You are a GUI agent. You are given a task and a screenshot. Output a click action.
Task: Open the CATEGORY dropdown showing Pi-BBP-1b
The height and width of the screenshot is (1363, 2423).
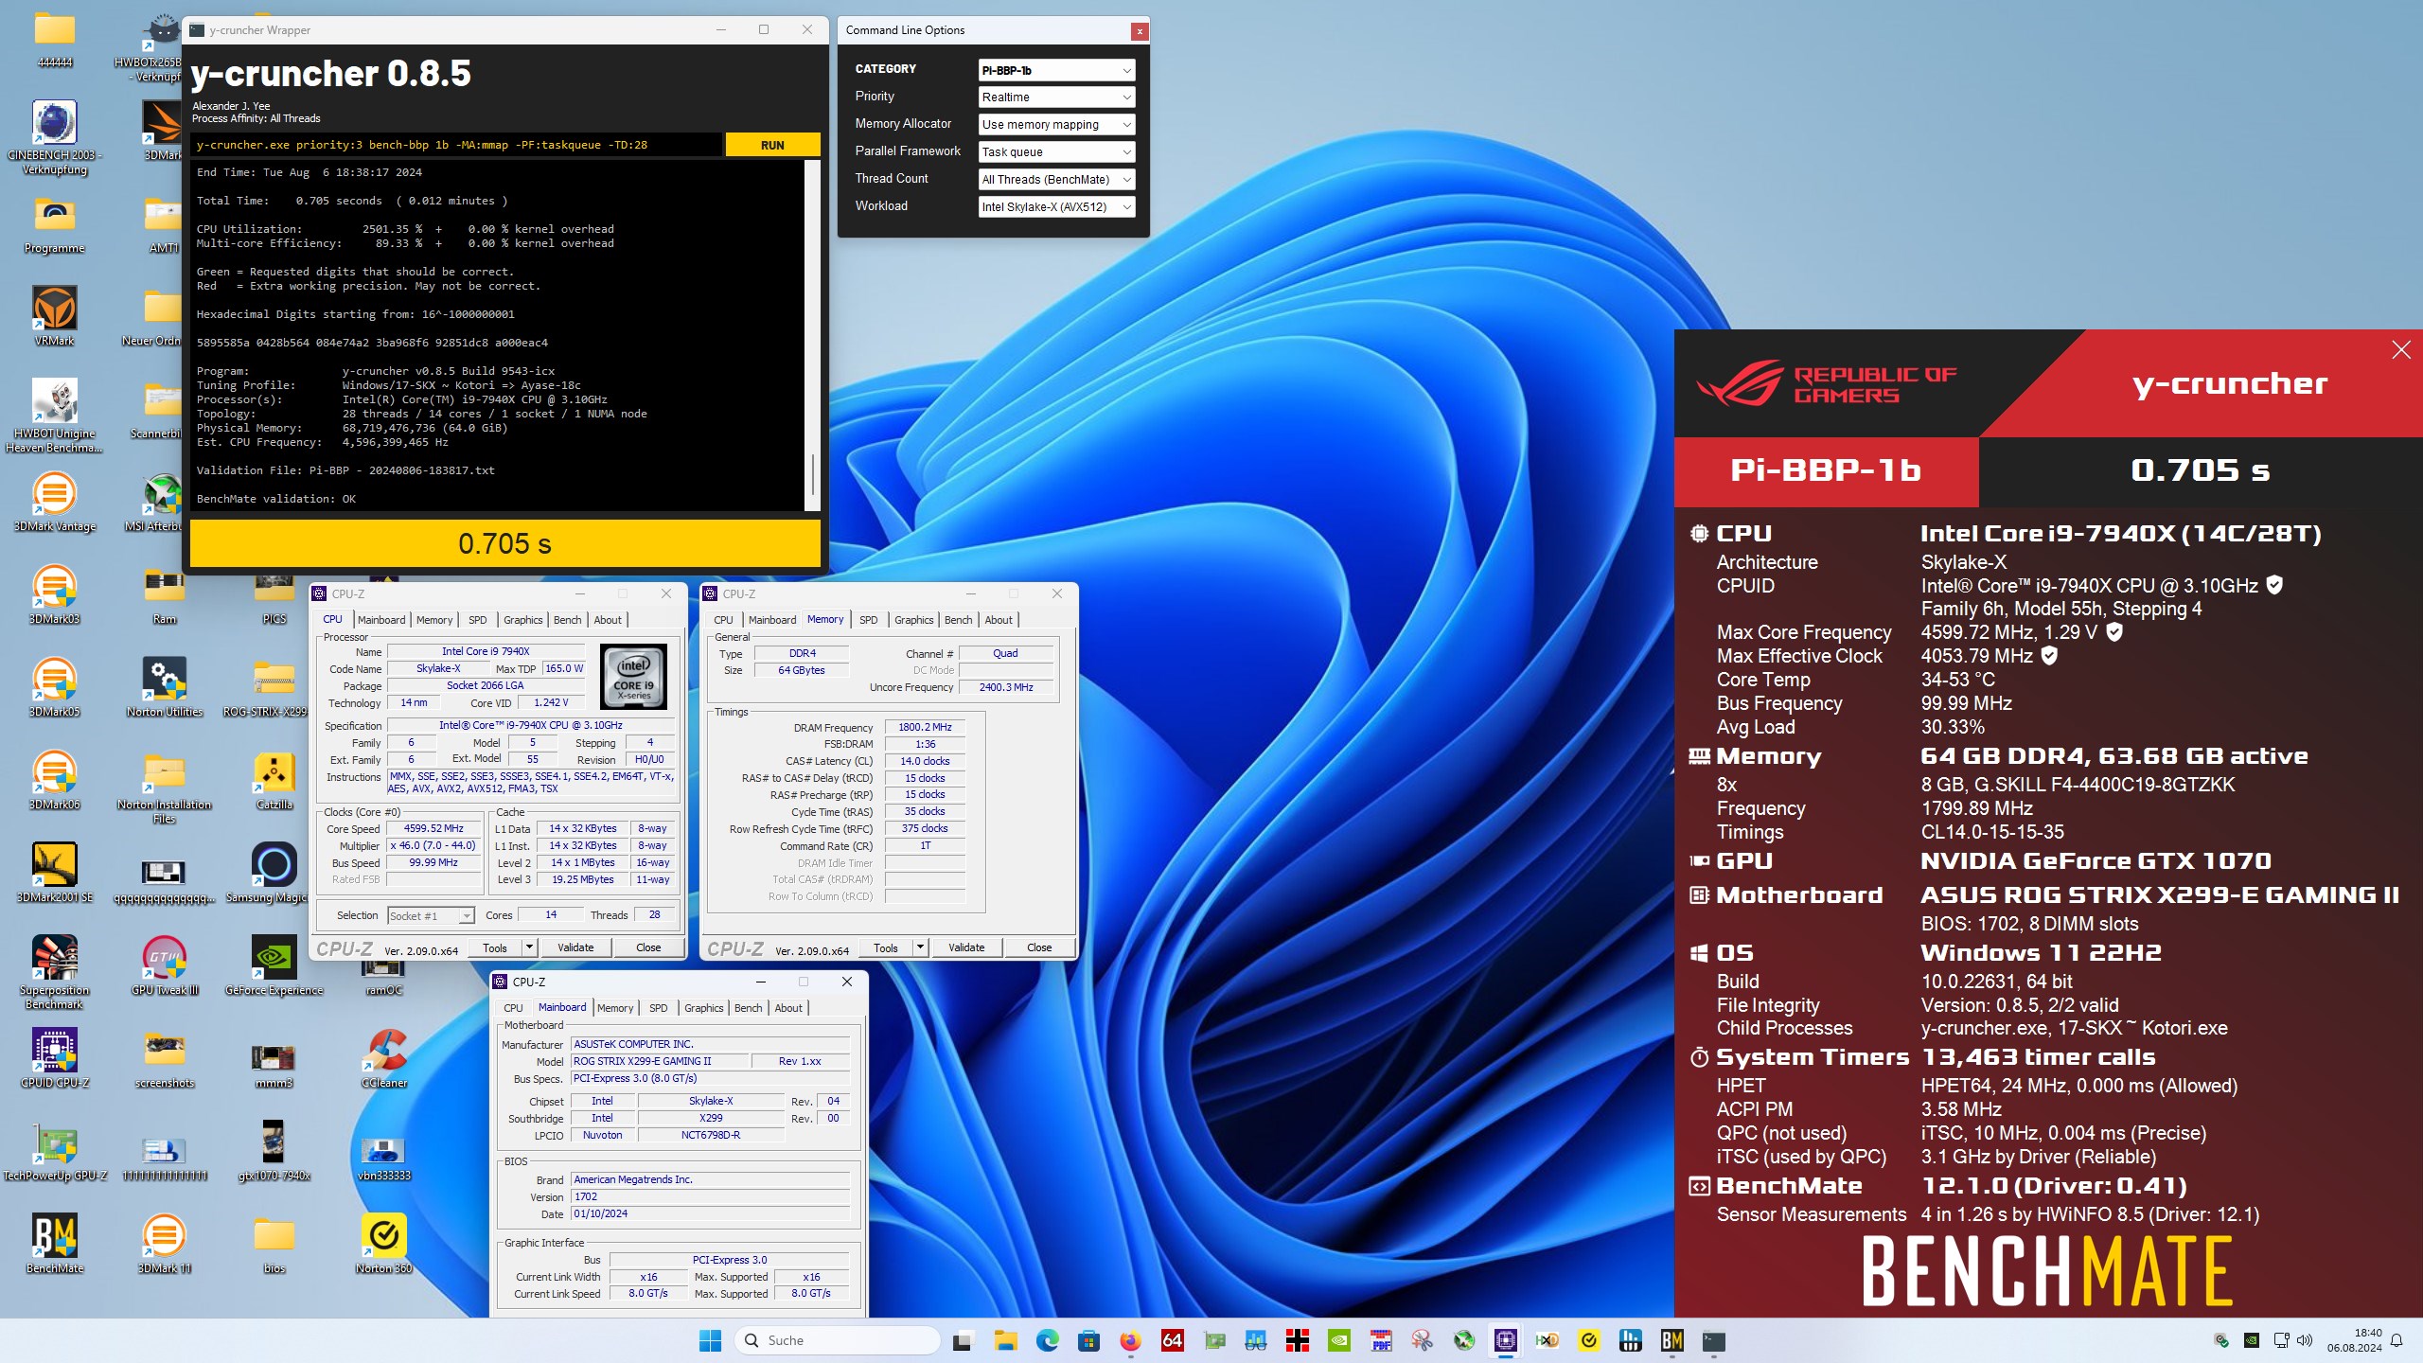(1056, 70)
